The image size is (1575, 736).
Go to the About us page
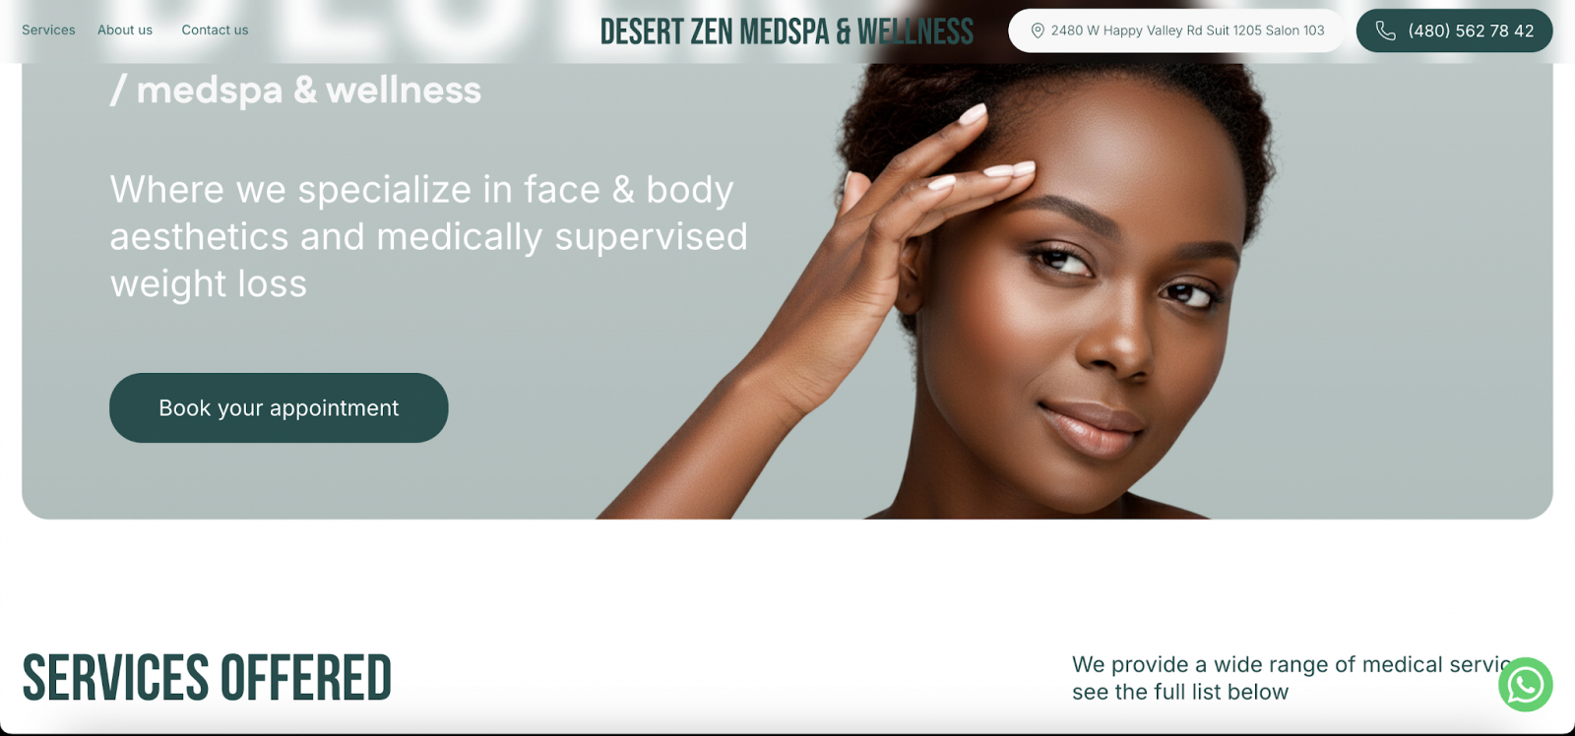pyautogui.click(x=125, y=30)
